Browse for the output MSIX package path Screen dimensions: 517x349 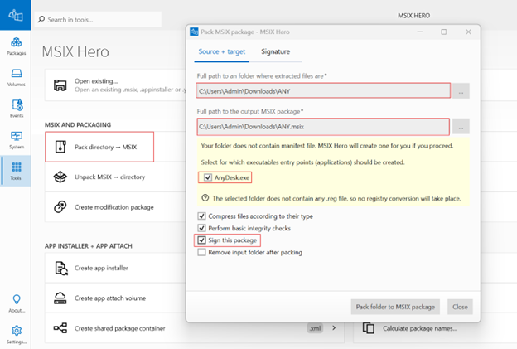tap(461, 127)
